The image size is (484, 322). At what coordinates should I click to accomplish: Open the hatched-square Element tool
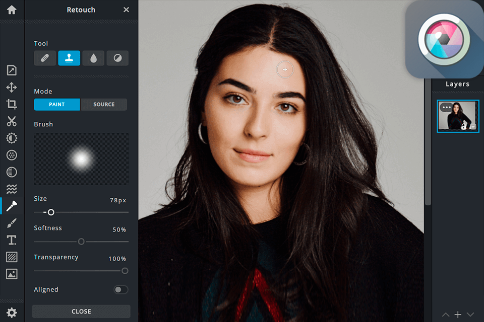tap(12, 257)
